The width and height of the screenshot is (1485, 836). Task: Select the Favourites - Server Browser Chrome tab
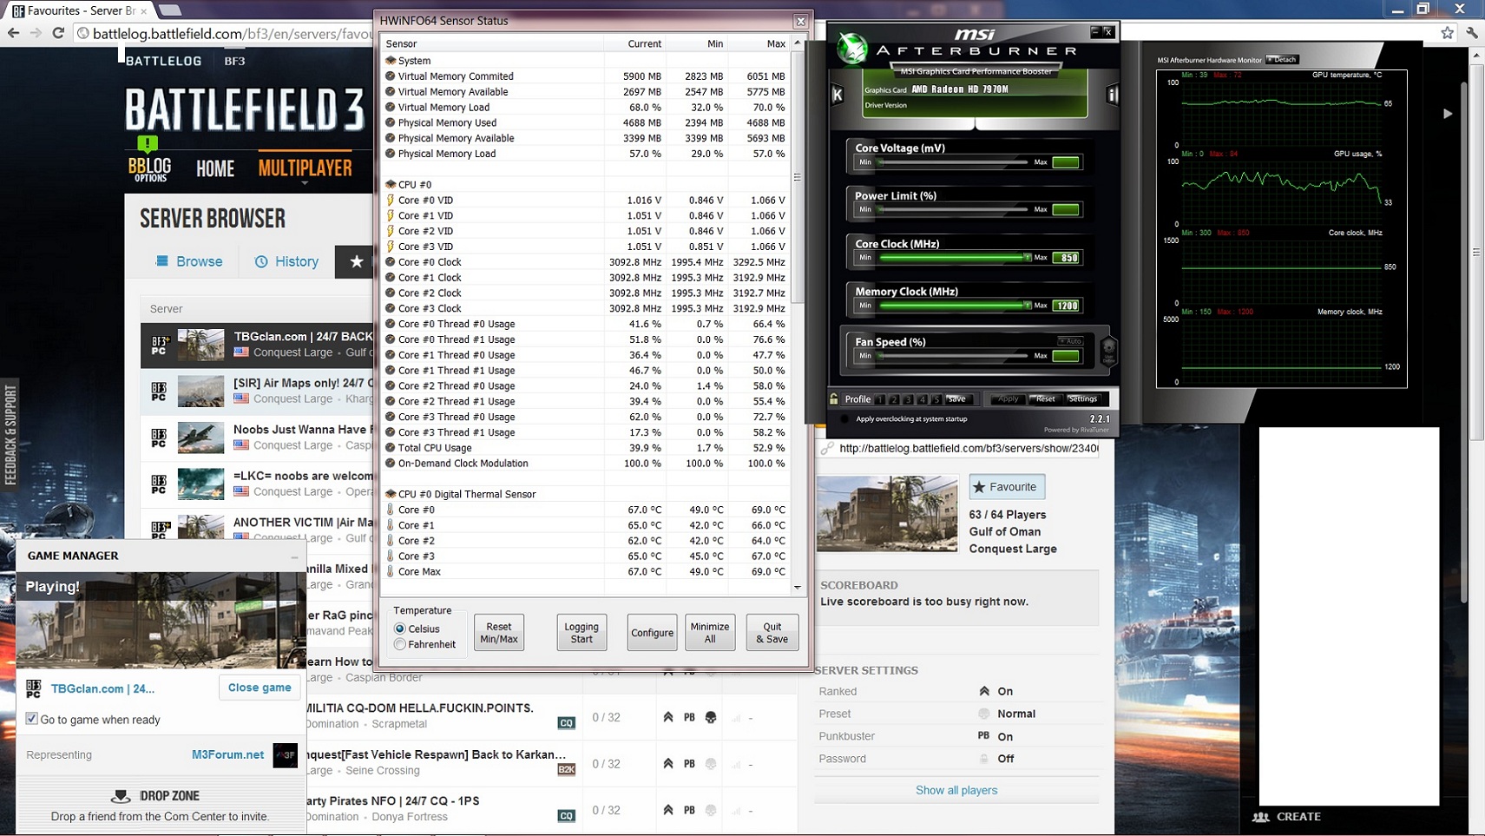[78, 10]
